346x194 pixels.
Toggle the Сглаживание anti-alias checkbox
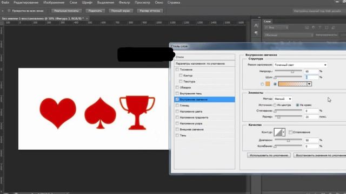[290, 132]
